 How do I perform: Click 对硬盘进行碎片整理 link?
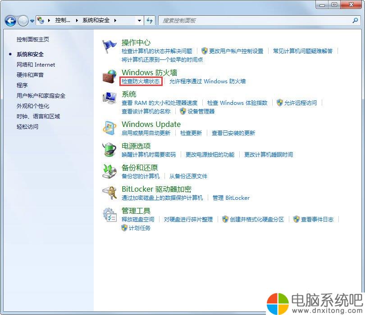(188, 219)
